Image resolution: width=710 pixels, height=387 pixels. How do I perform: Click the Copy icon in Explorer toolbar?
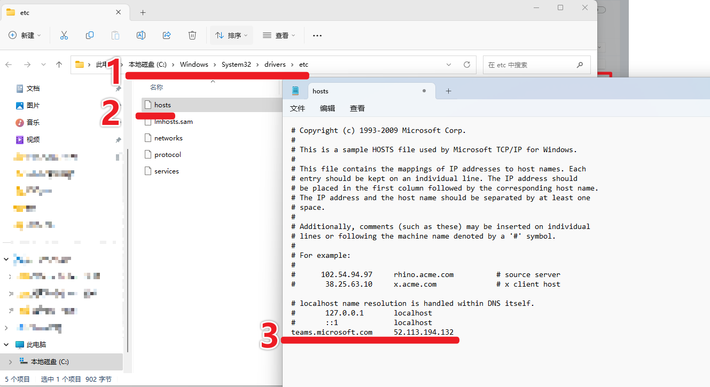[x=90, y=35]
